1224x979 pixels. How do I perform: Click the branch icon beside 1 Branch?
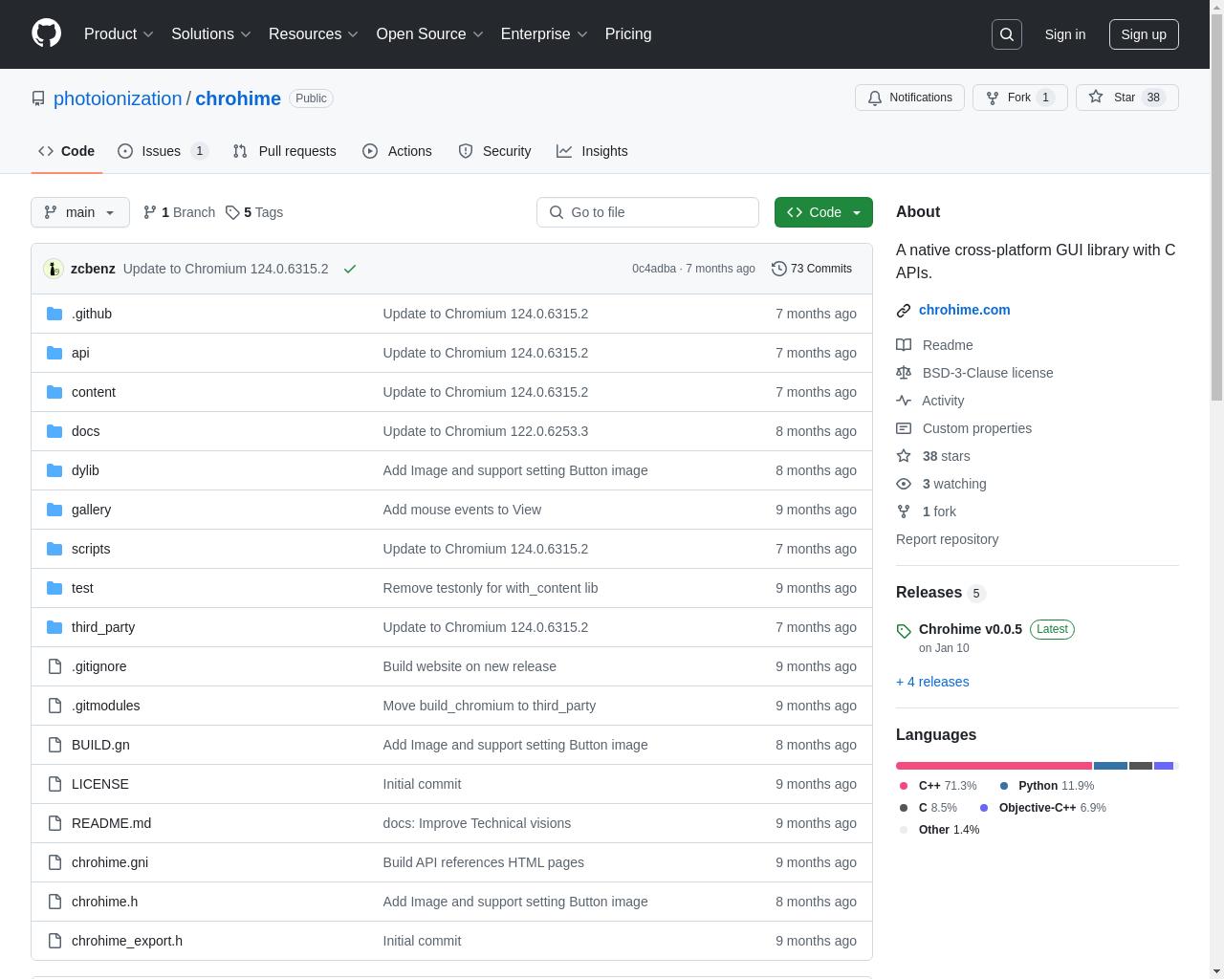tap(150, 212)
